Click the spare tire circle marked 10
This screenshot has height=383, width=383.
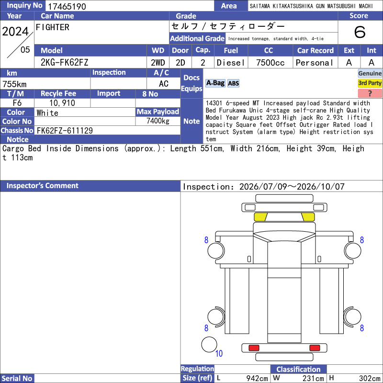[209, 344]
